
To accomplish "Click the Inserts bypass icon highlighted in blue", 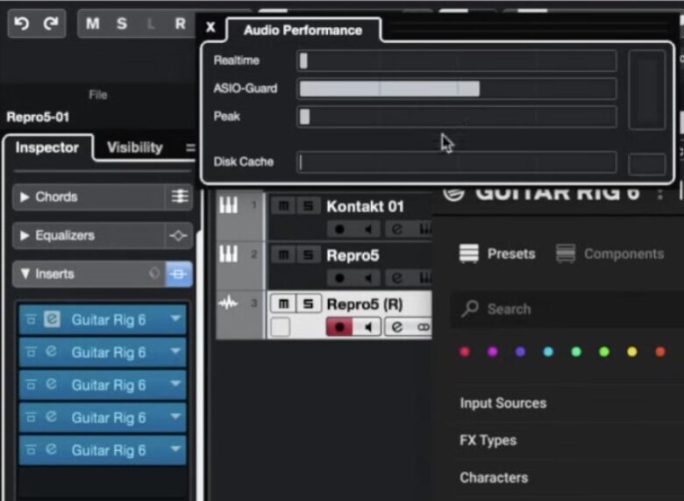I will (179, 275).
